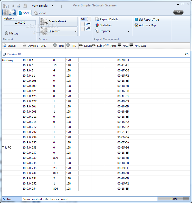
Task: Click the TTL column clock icon
Action: click(x=68, y=45)
